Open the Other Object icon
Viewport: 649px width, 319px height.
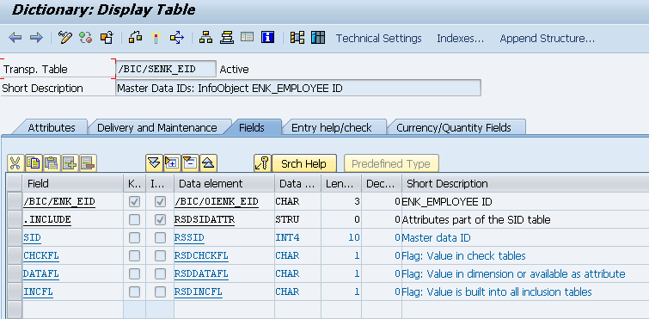[107, 38]
